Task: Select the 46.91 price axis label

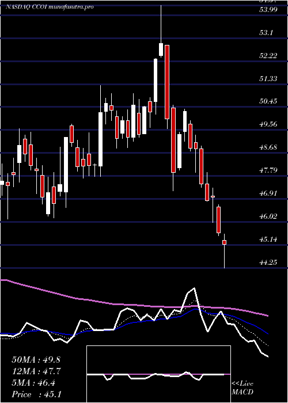Action: 268,193
